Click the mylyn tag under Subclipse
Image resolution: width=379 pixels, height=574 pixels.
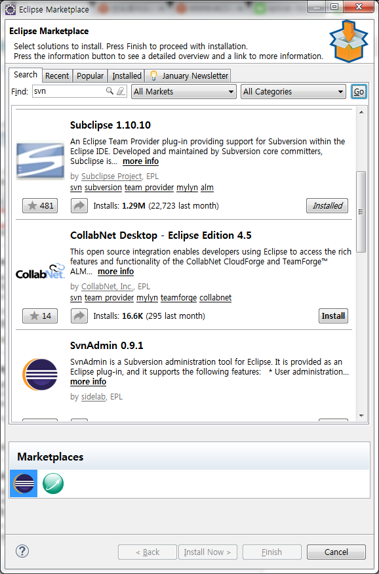pos(187,188)
